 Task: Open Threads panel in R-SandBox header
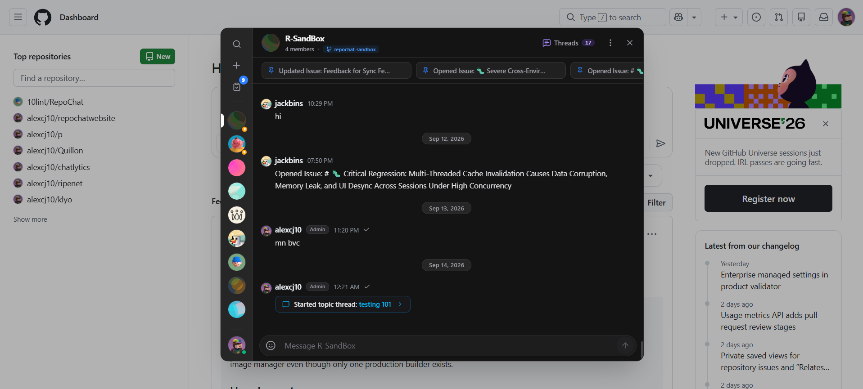(569, 43)
